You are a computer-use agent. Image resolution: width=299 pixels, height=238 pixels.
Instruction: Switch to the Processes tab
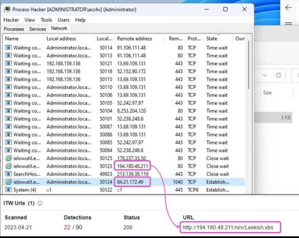click(14, 29)
